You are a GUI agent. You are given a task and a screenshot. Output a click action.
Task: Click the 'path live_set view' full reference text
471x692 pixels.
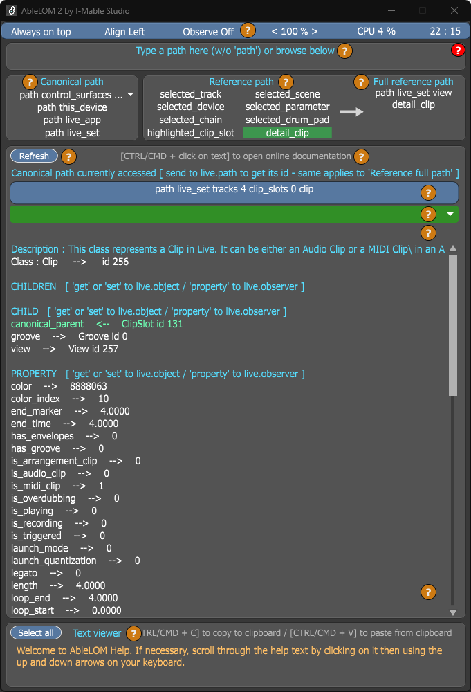413,93
